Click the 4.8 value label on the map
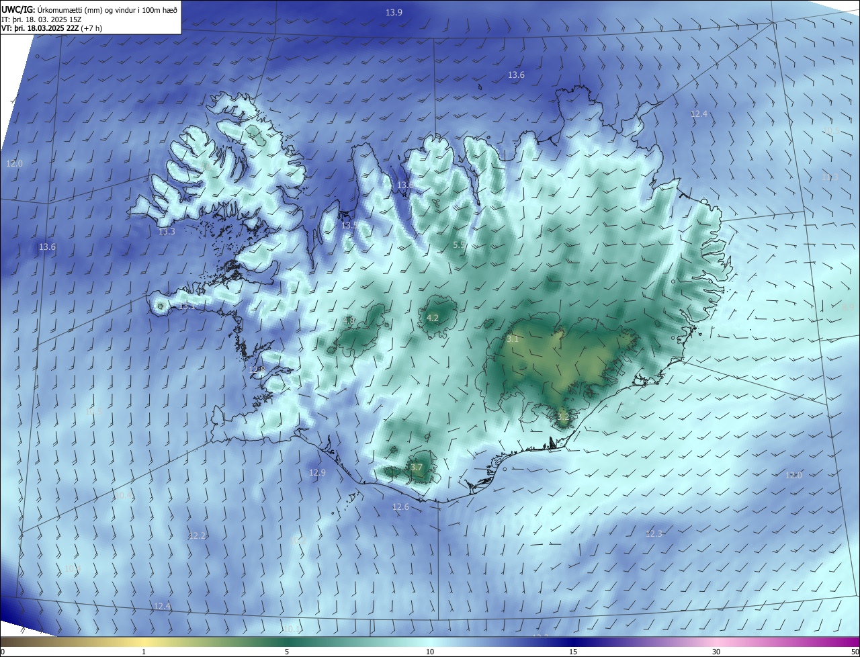The width and height of the screenshot is (860, 657). (349, 321)
